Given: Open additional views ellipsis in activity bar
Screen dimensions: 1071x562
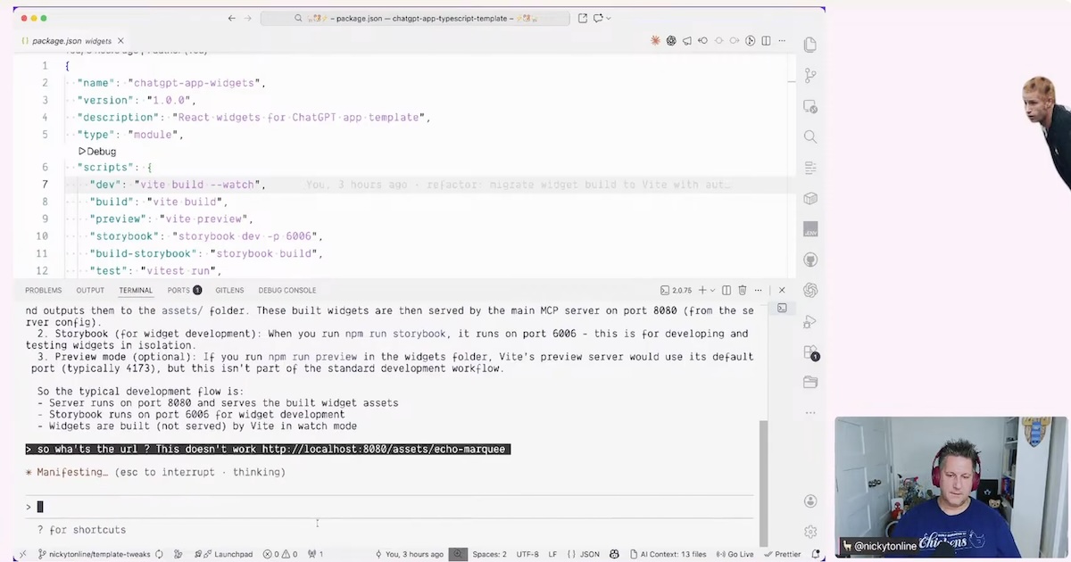Looking at the screenshot, I should tap(810, 413).
